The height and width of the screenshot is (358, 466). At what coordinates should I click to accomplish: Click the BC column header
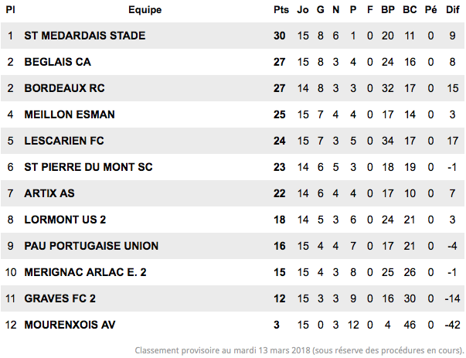410,10
